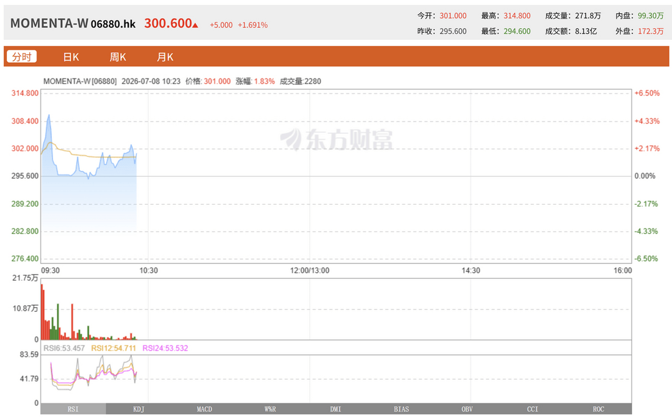The height and width of the screenshot is (419, 672).
Task: Click the 最低 value 294.600
Action: pyautogui.click(x=517, y=31)
